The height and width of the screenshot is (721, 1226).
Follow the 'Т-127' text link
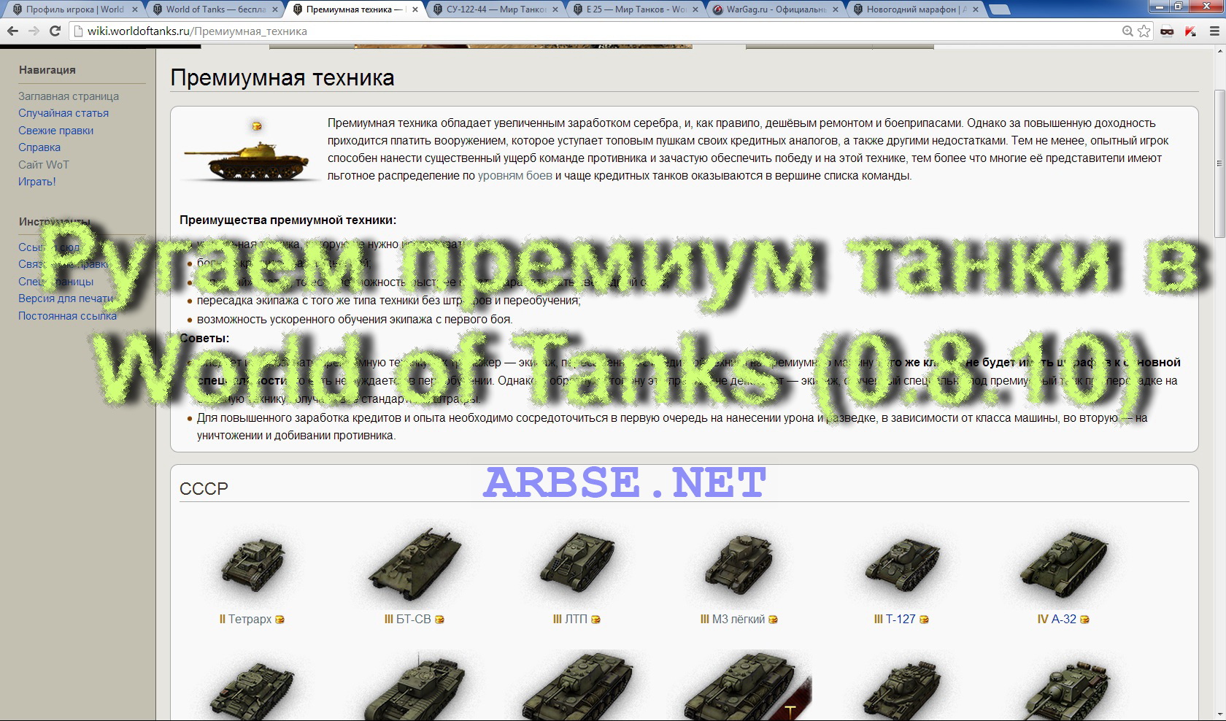click(x=901, y=620)
